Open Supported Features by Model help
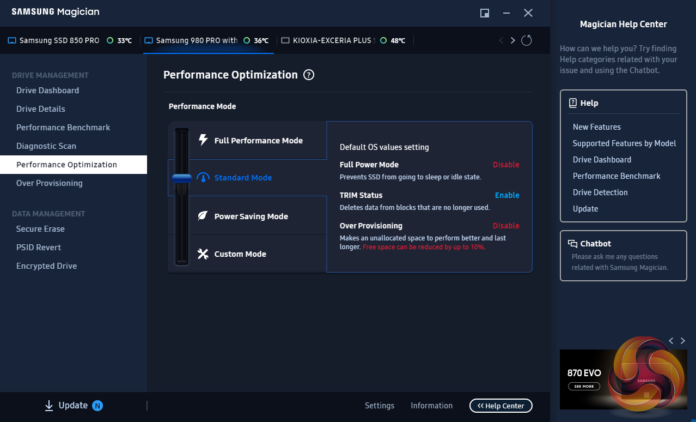 624,143
